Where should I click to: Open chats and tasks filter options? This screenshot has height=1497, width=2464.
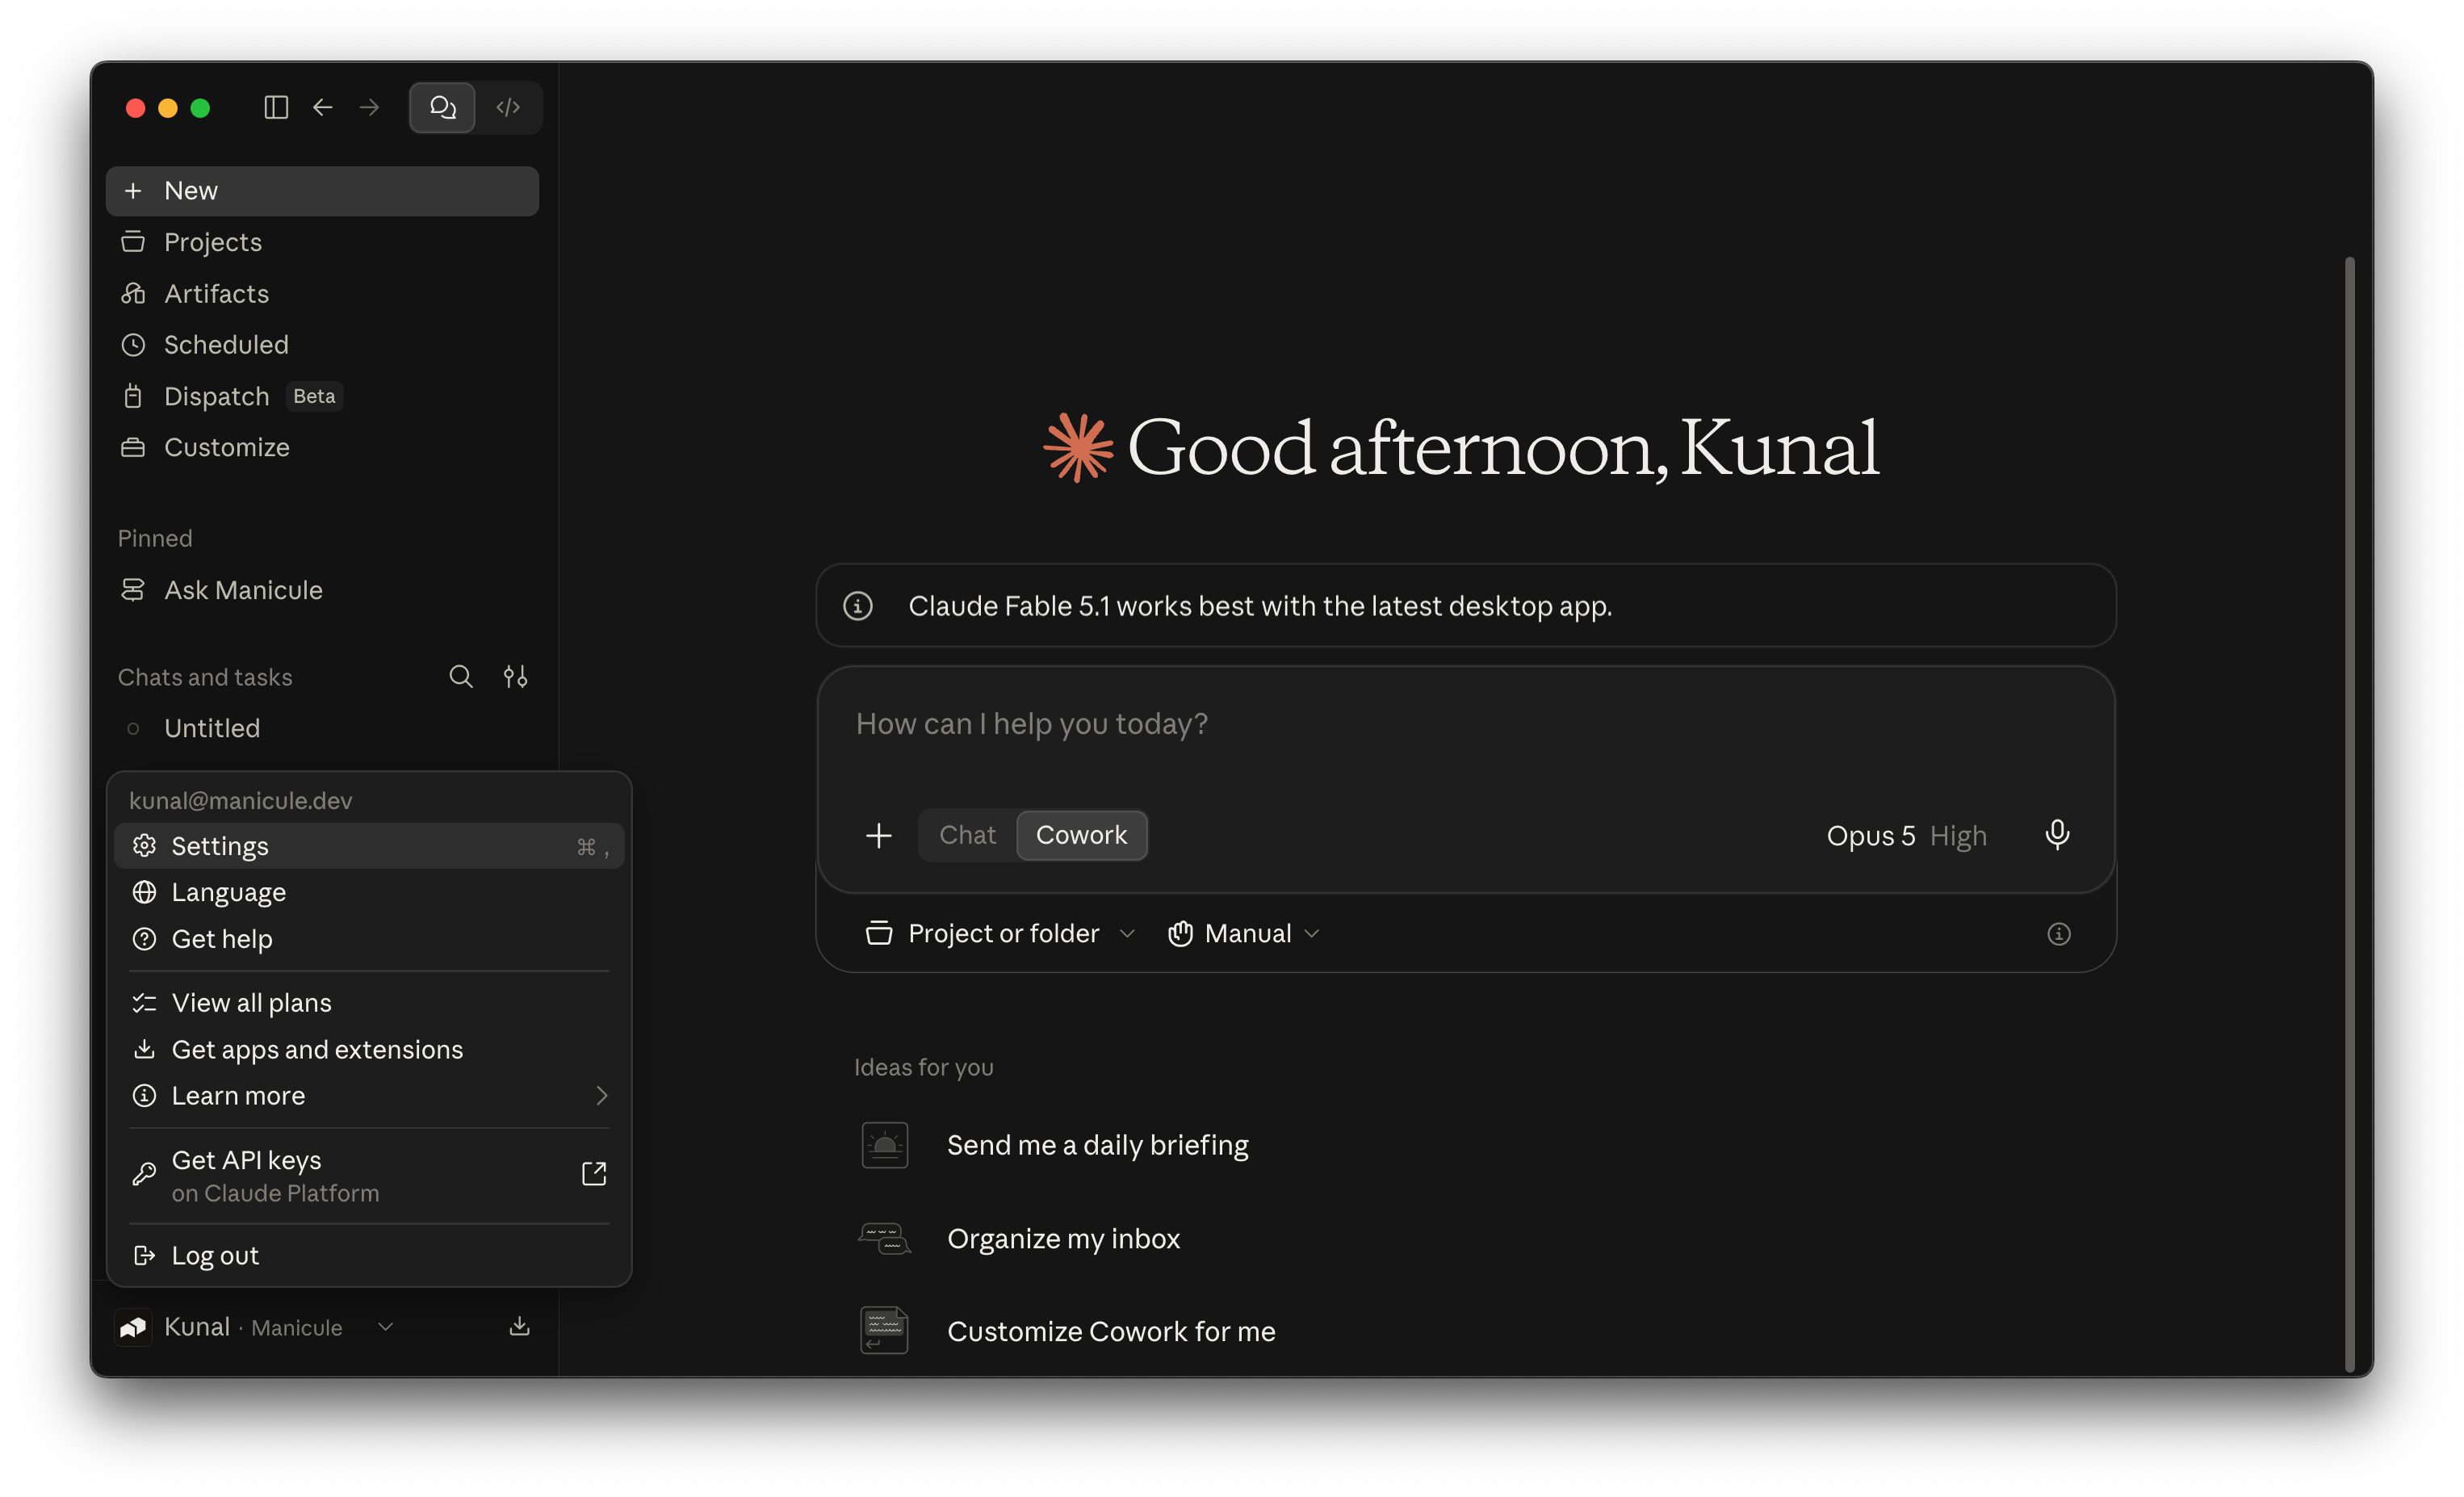[515, 677]
